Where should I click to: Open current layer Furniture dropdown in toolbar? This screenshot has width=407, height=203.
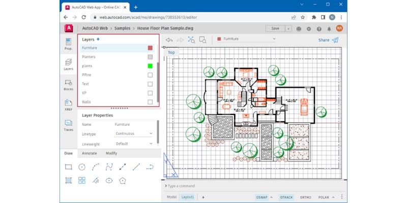tap(247, 39)
